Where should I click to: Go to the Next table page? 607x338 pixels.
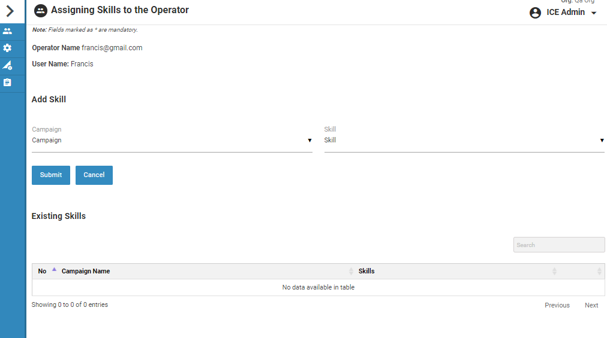(591, 305)
